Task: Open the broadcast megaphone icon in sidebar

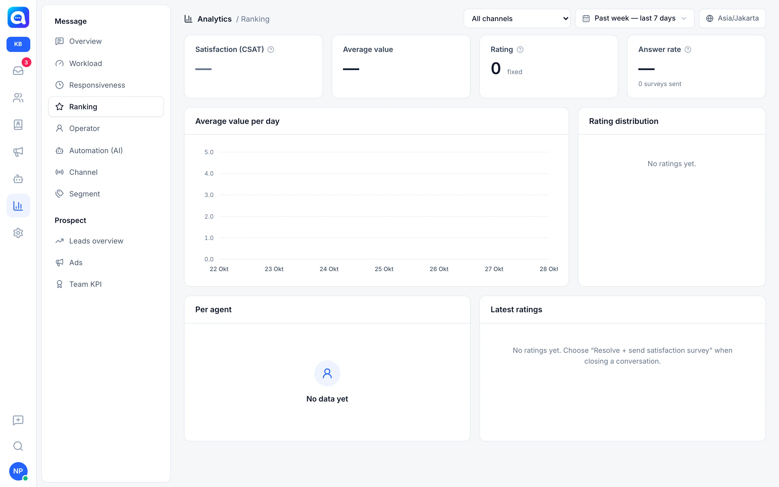Action: 18,152
